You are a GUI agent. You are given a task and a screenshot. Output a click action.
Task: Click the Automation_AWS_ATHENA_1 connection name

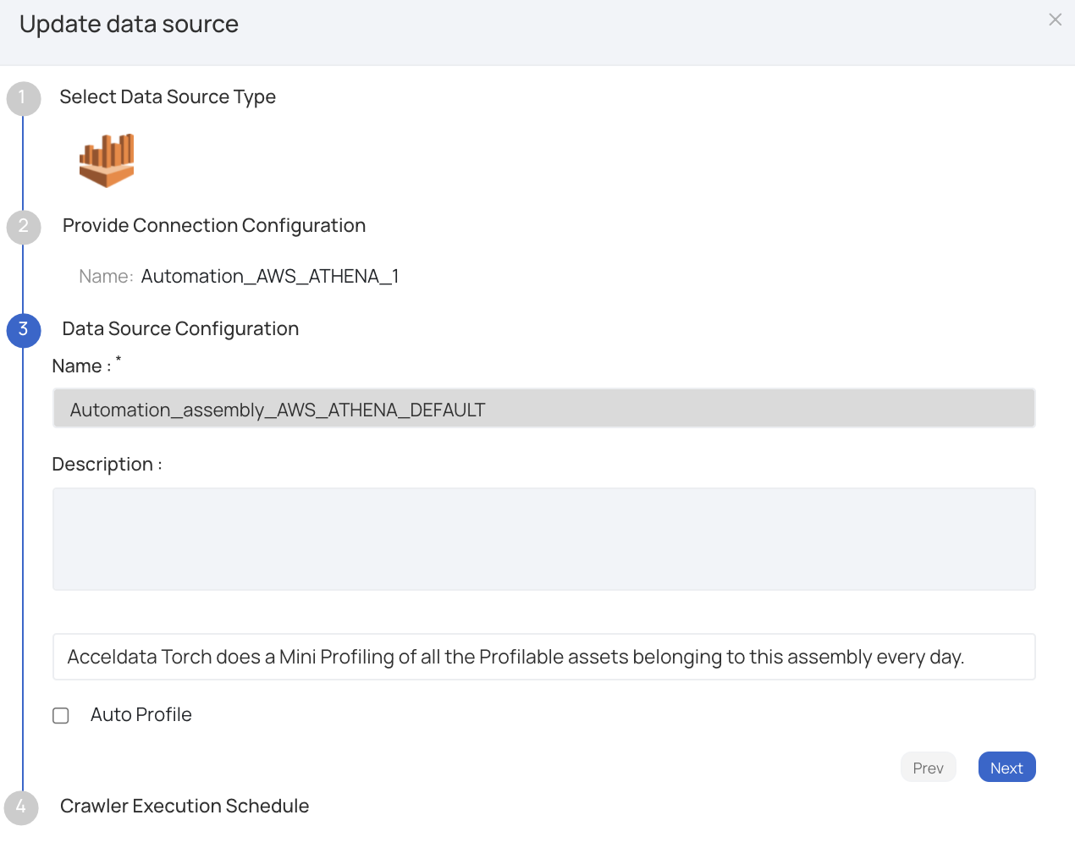tap(271, 276)
